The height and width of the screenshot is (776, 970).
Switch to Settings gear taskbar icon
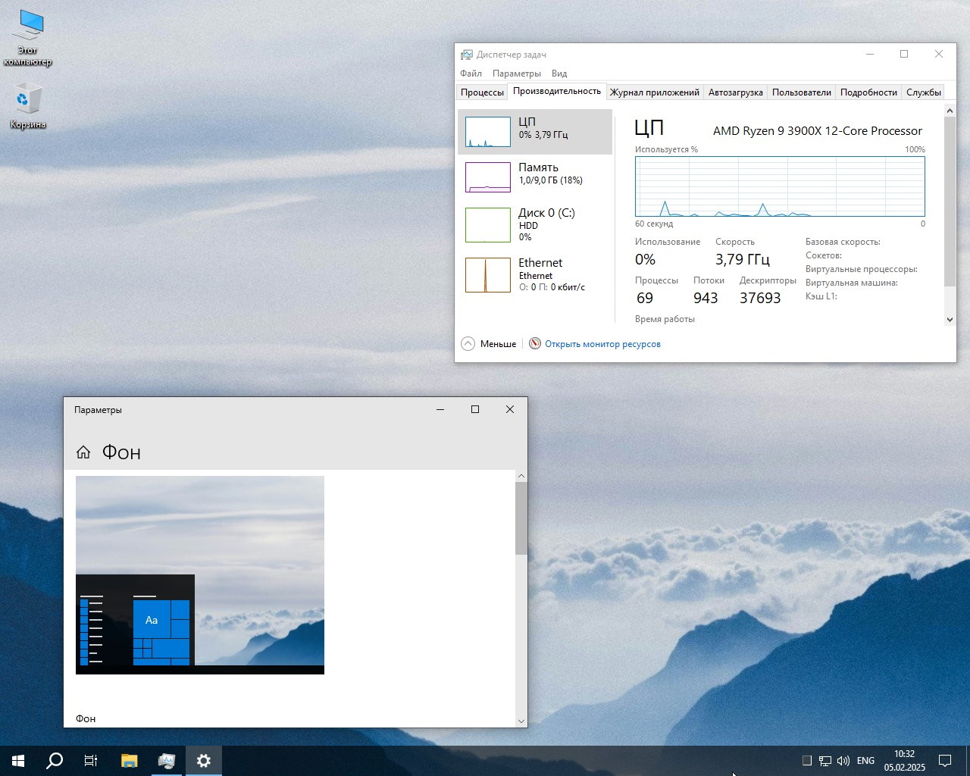pyautogui.click(x=204, y=761)
